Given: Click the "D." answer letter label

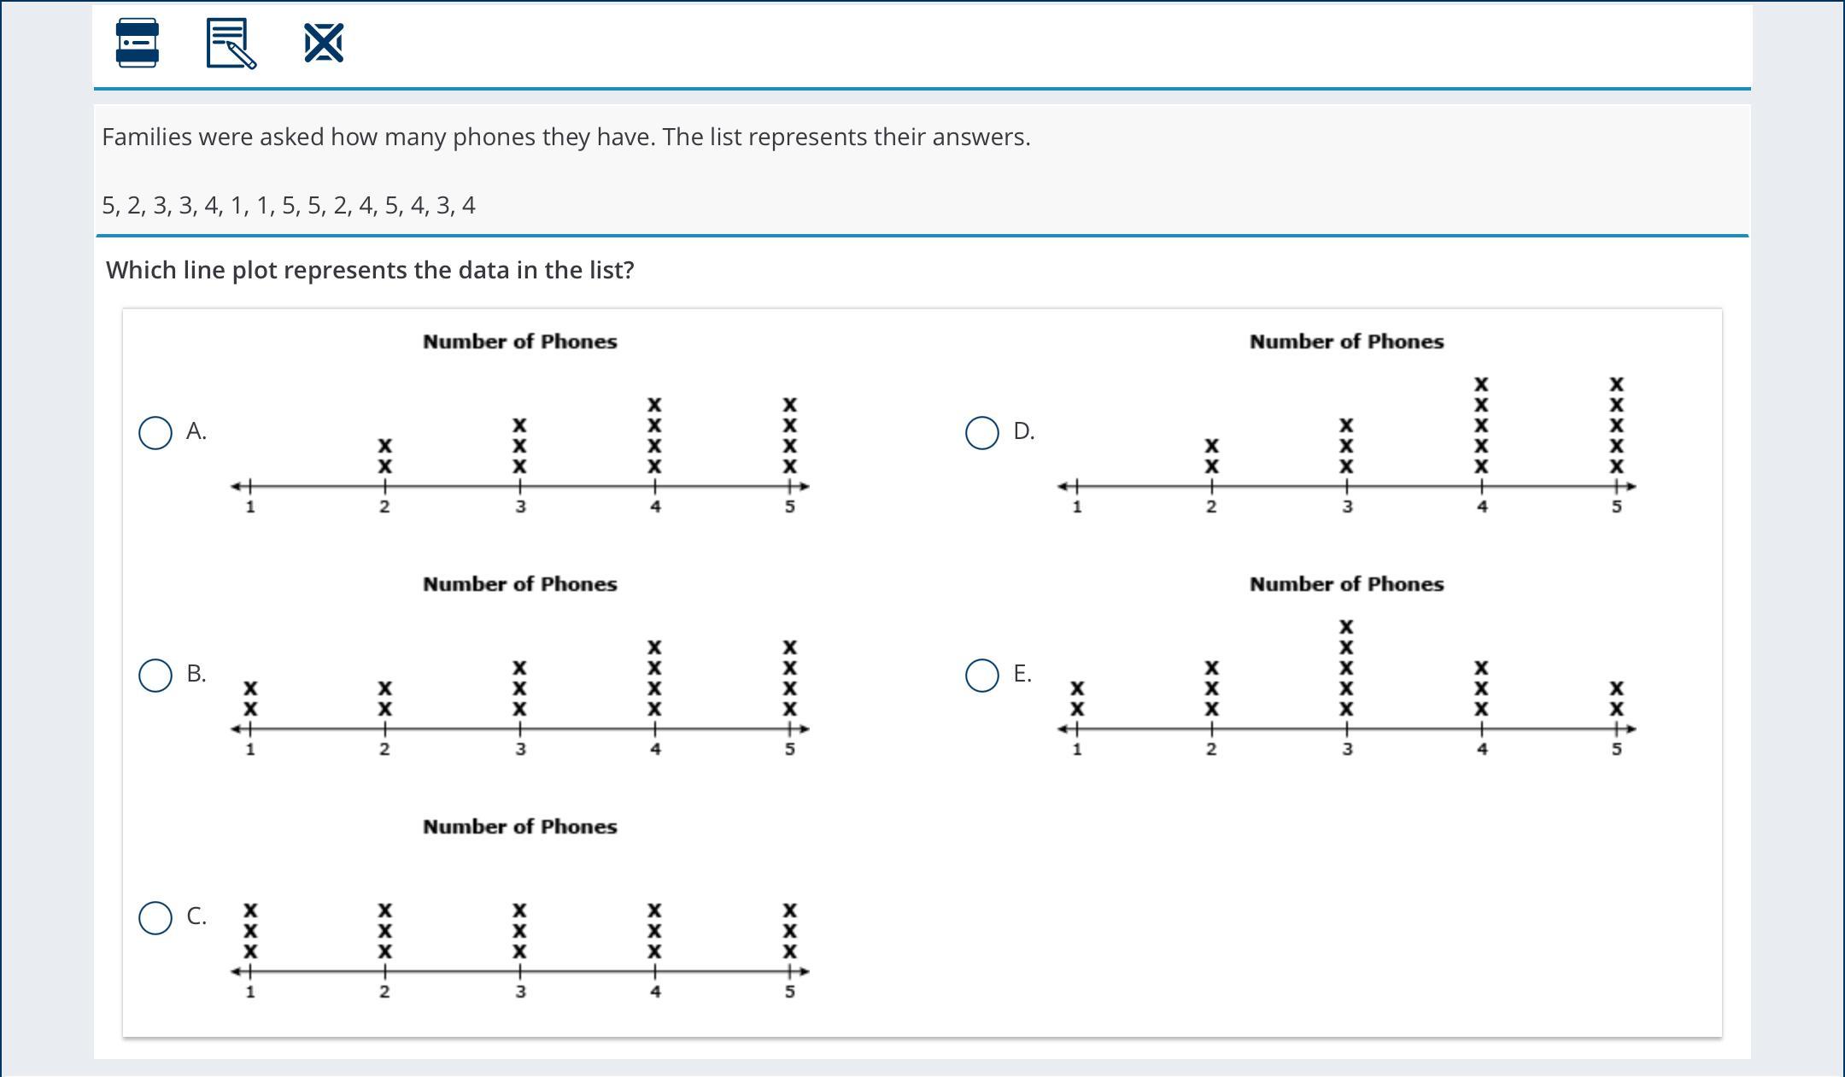Looking at the screenshot, I should pyautogui.click(x=1023, y=431).
